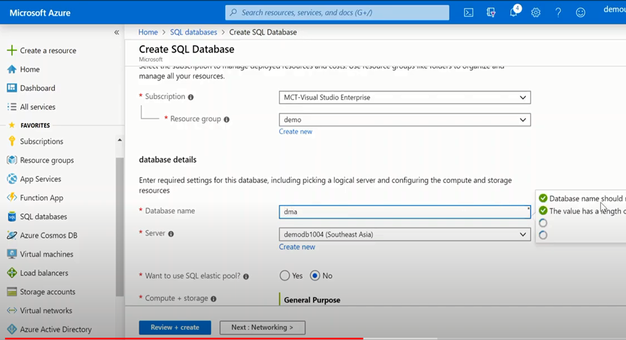Image resolution: width=626 pixels, height=340 pixels.
Task: Open Cloud Shell from the top bar
Action: tap(468, 12)
